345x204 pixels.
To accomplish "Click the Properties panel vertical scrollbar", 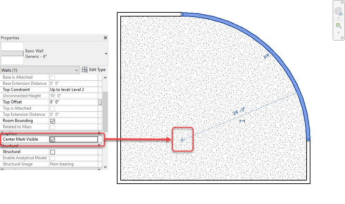I will click(x=100, y=102).
